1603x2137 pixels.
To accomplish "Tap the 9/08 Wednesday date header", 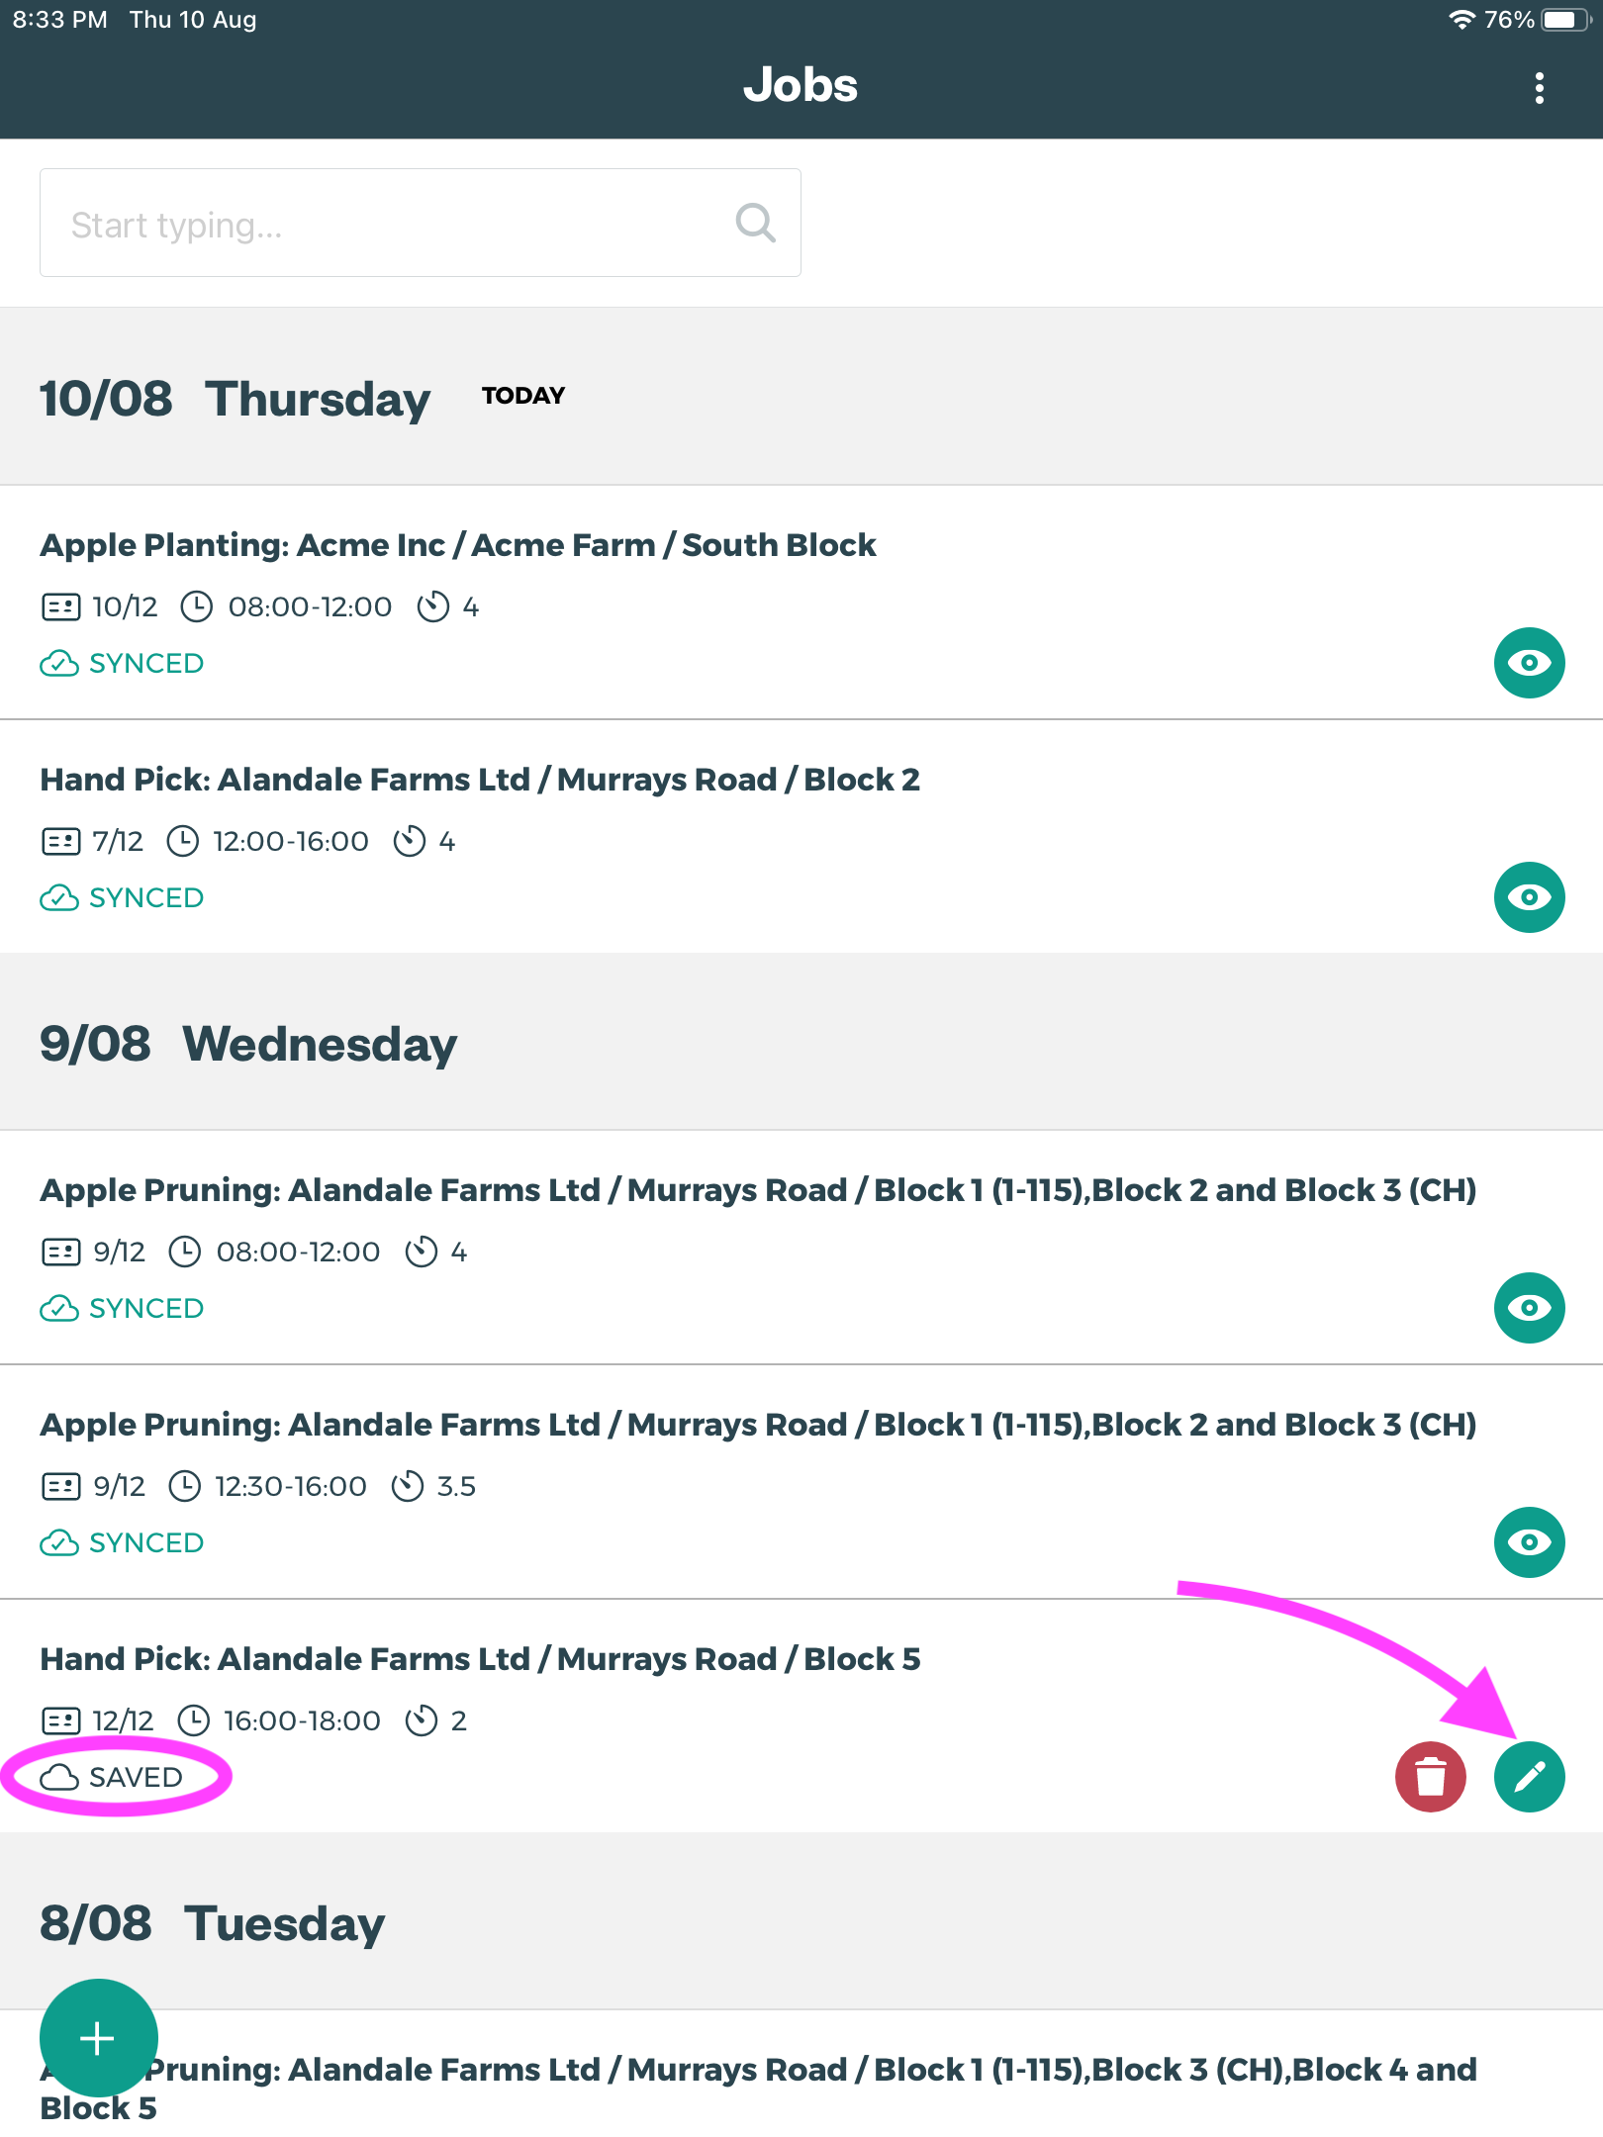I will (x=247, y=1044).
